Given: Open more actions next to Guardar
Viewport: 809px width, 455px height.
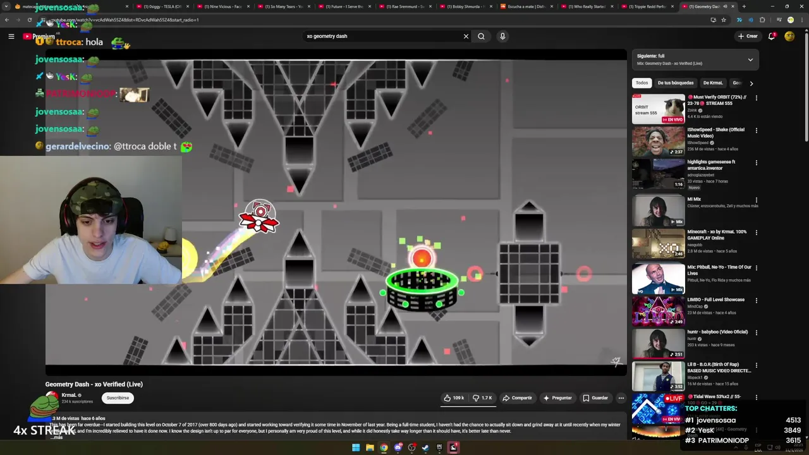Looking at the screenshot, I should pos(621,398).
